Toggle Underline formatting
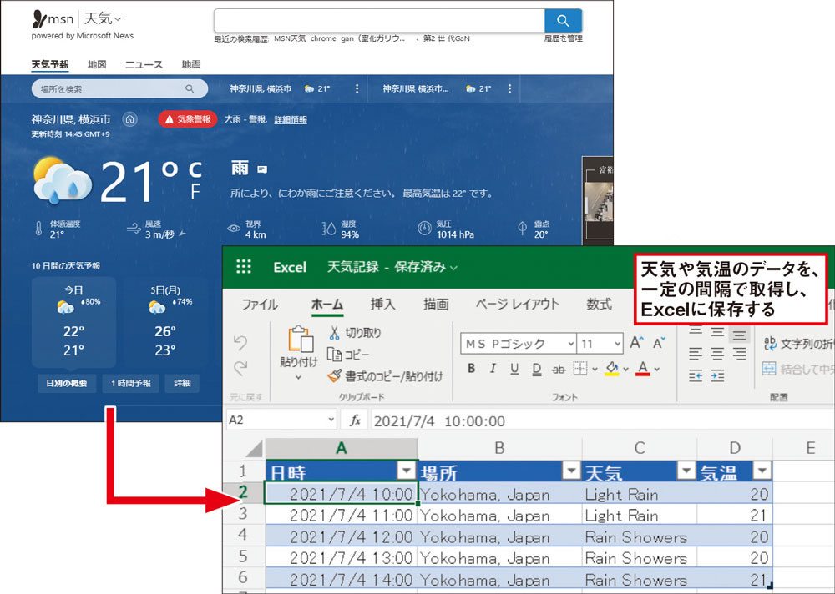The height and width of the screenshot is (594, 835). 514,368
